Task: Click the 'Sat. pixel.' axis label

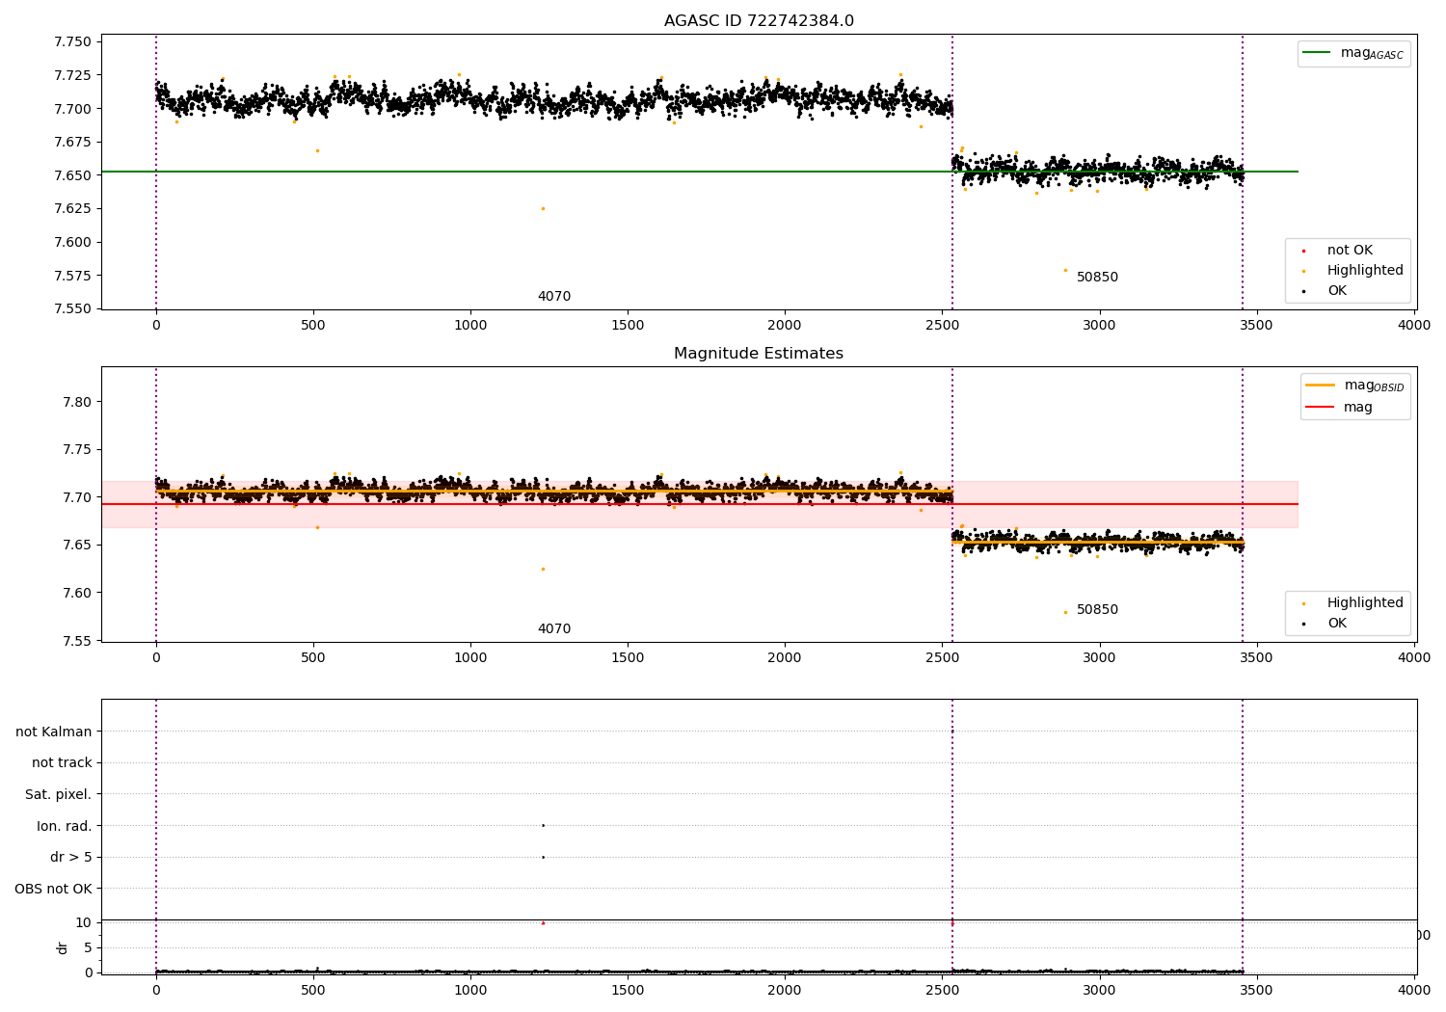Action: [59, 795]
